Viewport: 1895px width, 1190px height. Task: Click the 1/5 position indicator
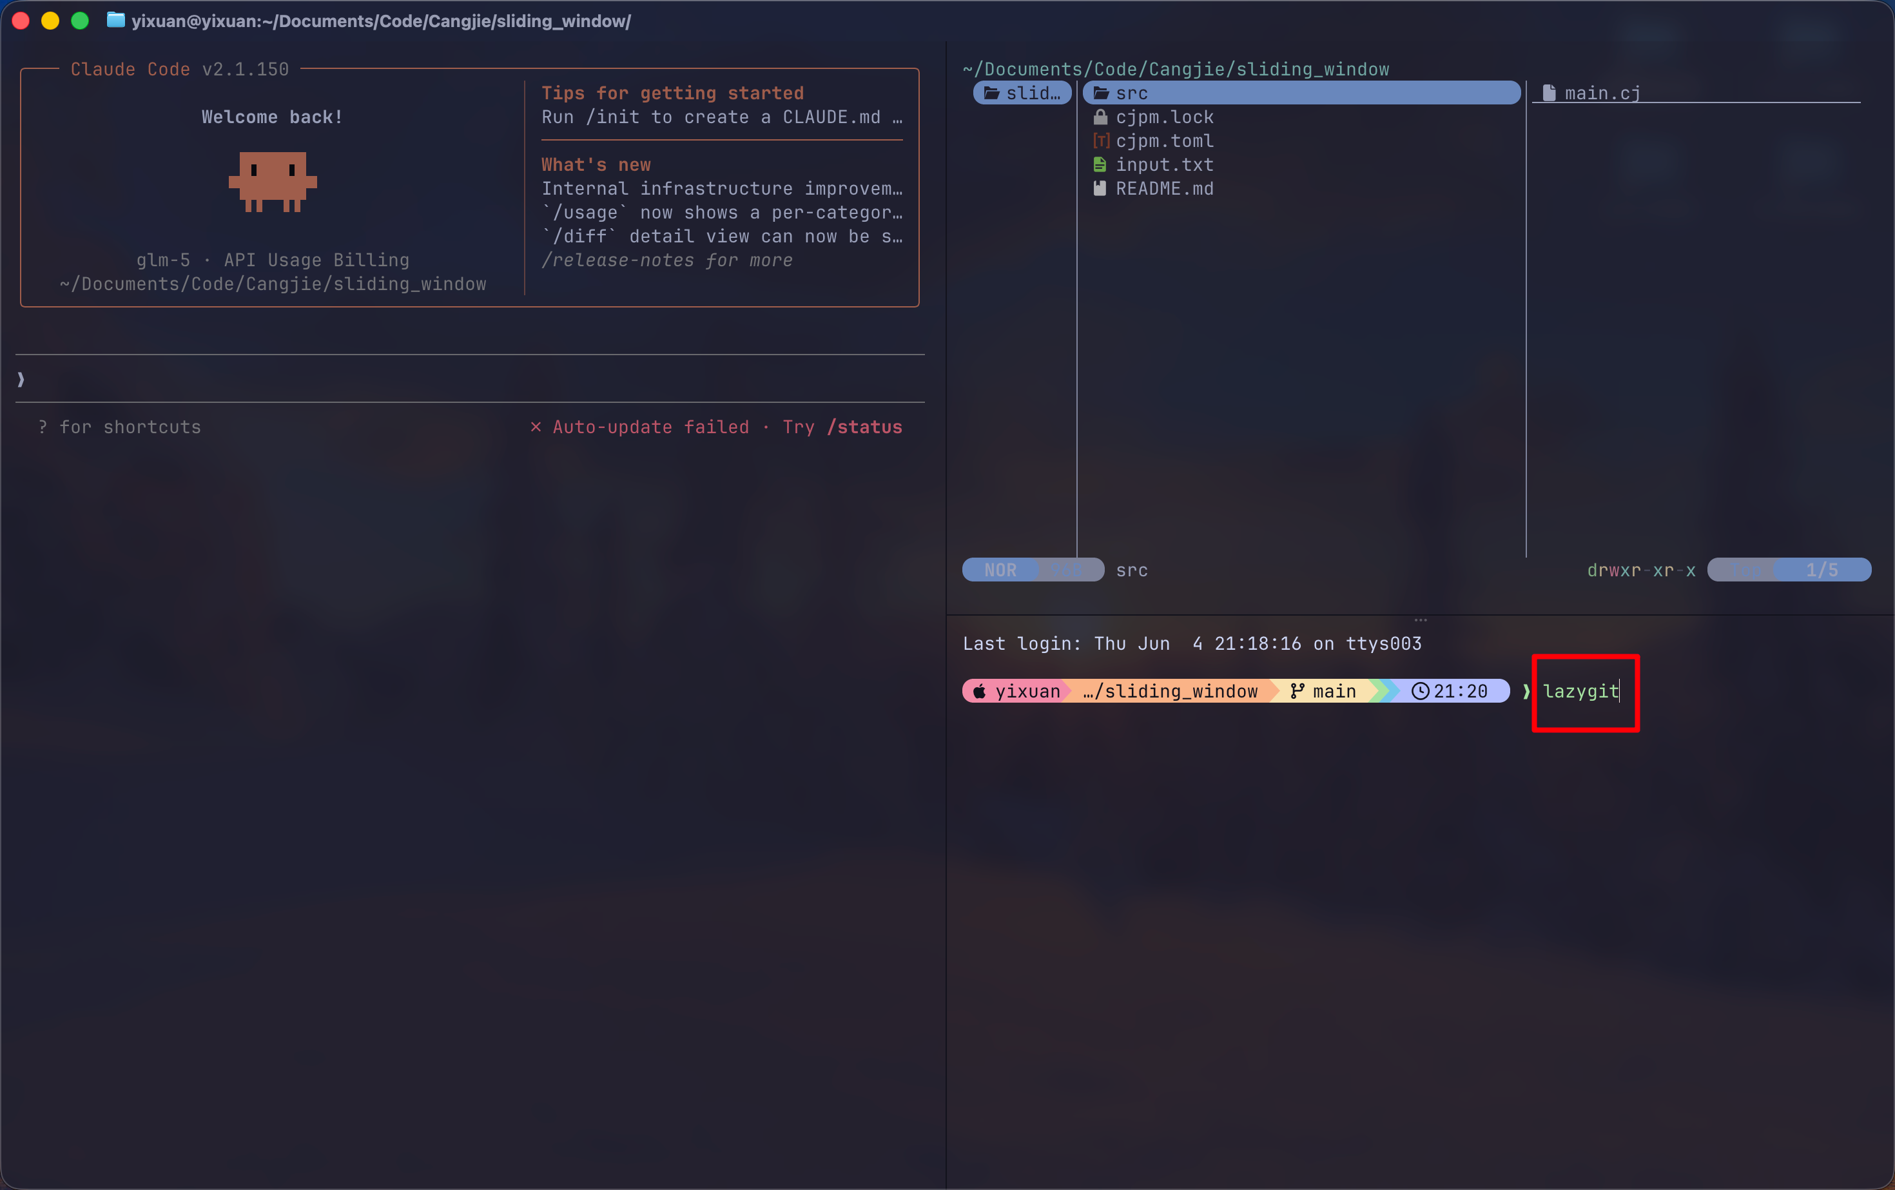pyautogui.click(x=1822, y=570)
